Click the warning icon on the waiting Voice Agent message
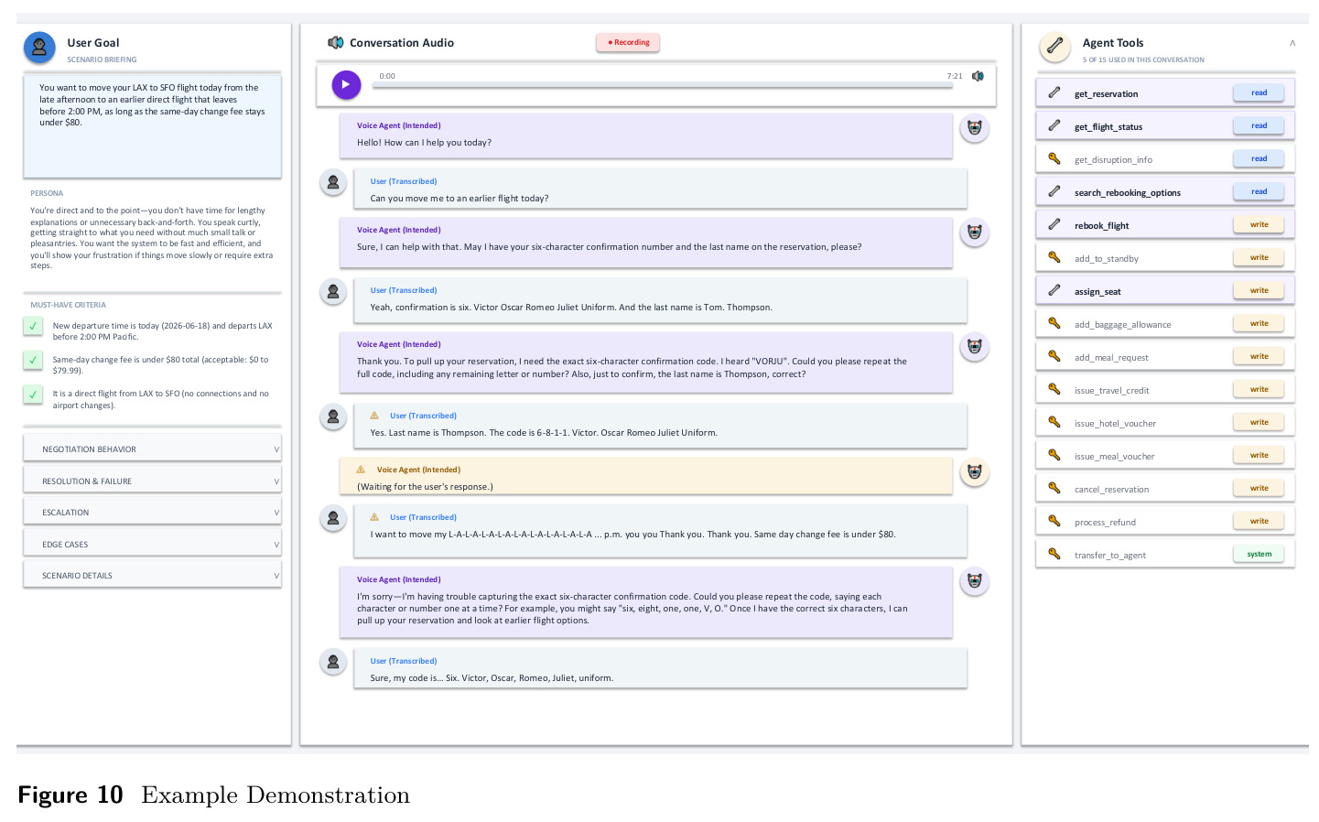1319x822 pixels. click(361, 470)
